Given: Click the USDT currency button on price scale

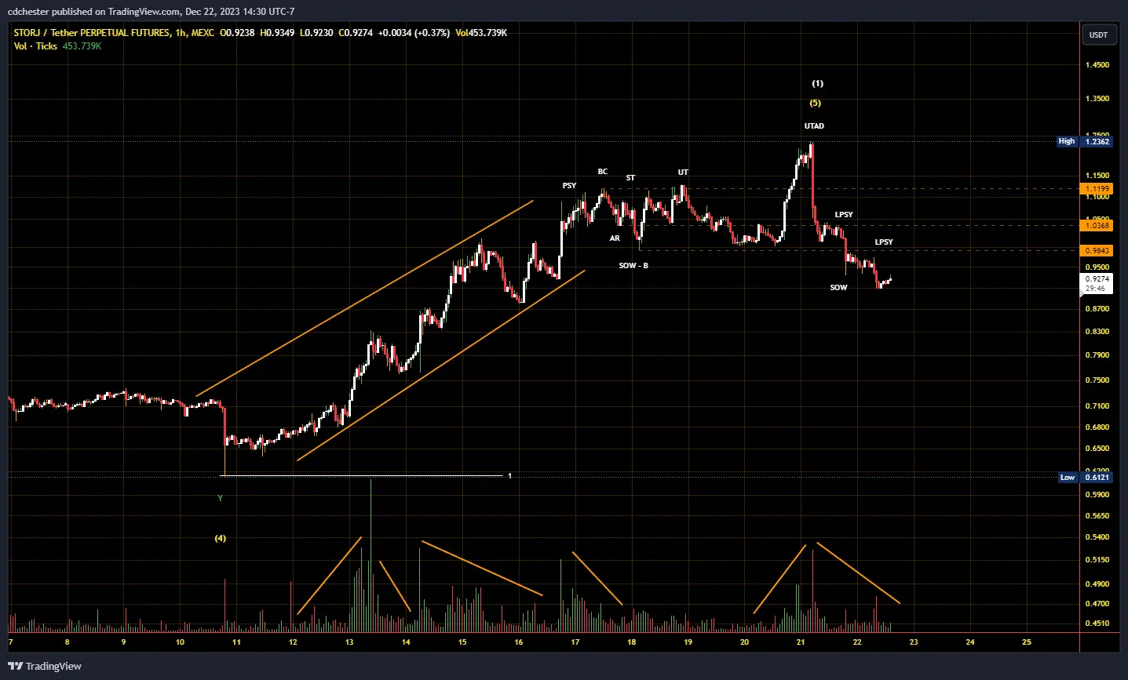Looking at the screenshot, I should coord(1099,34).
